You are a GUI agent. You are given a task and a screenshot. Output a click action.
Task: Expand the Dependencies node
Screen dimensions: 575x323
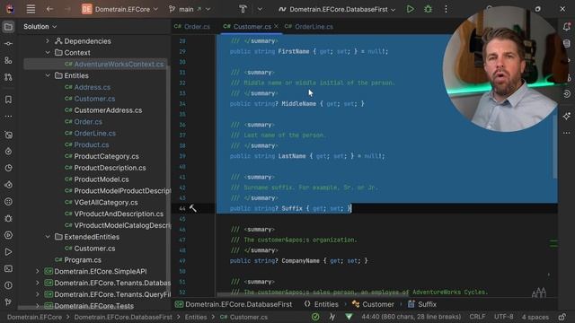point(48,41)
